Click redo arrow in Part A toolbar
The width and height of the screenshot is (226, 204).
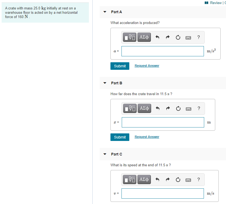[168, 37]
